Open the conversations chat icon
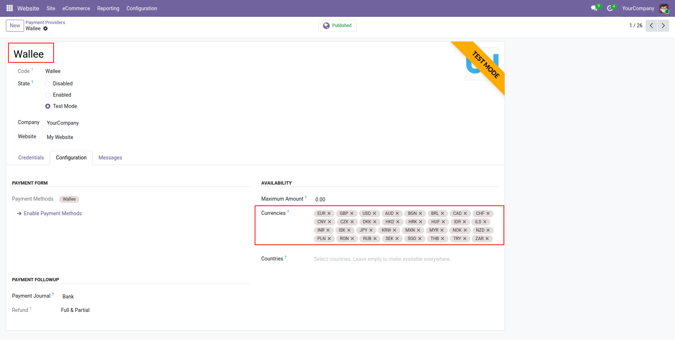 click(x=595, y=8)
